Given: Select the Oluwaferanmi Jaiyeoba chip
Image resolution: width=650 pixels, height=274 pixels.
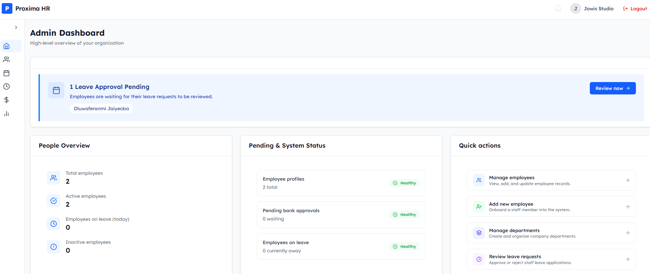Looking at the screenshot, I should 101,109.
